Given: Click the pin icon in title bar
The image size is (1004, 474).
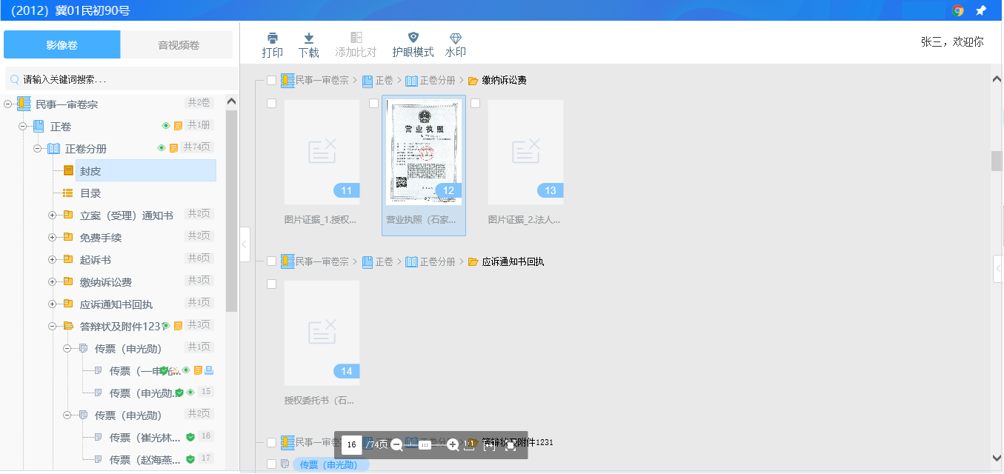Looking at the screenshot, I should [981, 10].
